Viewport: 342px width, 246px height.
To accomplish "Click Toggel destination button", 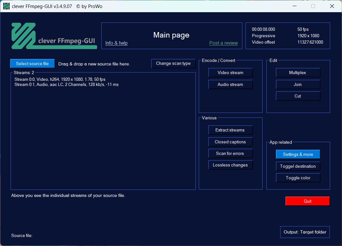I will tap(298, 166).
